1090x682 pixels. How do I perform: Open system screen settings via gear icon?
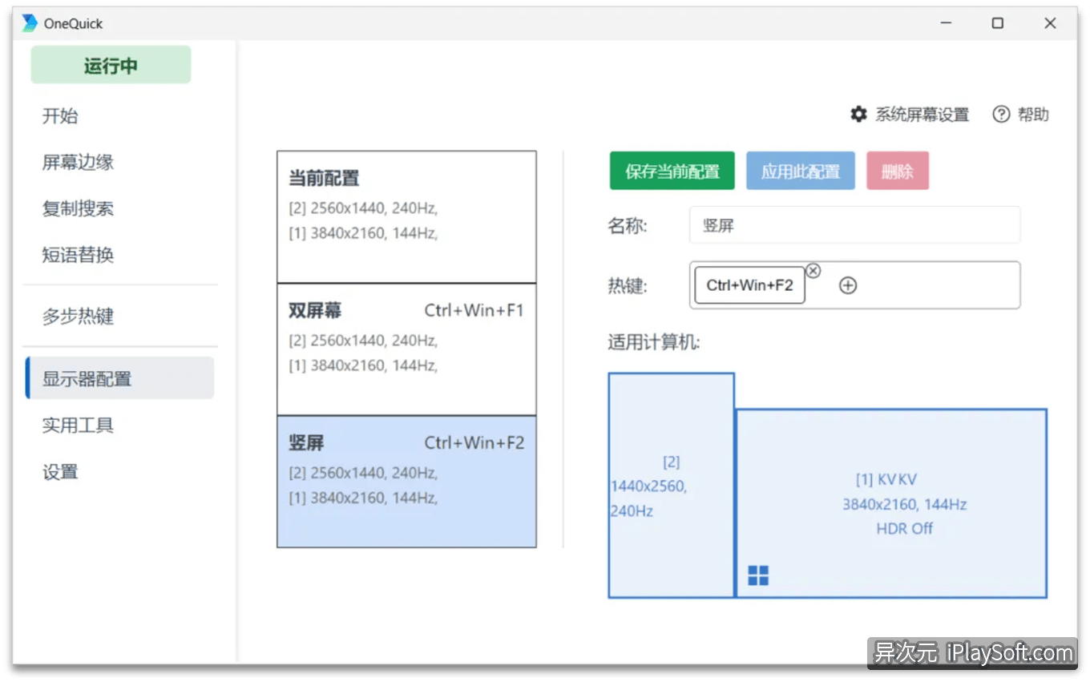[857, 114]
